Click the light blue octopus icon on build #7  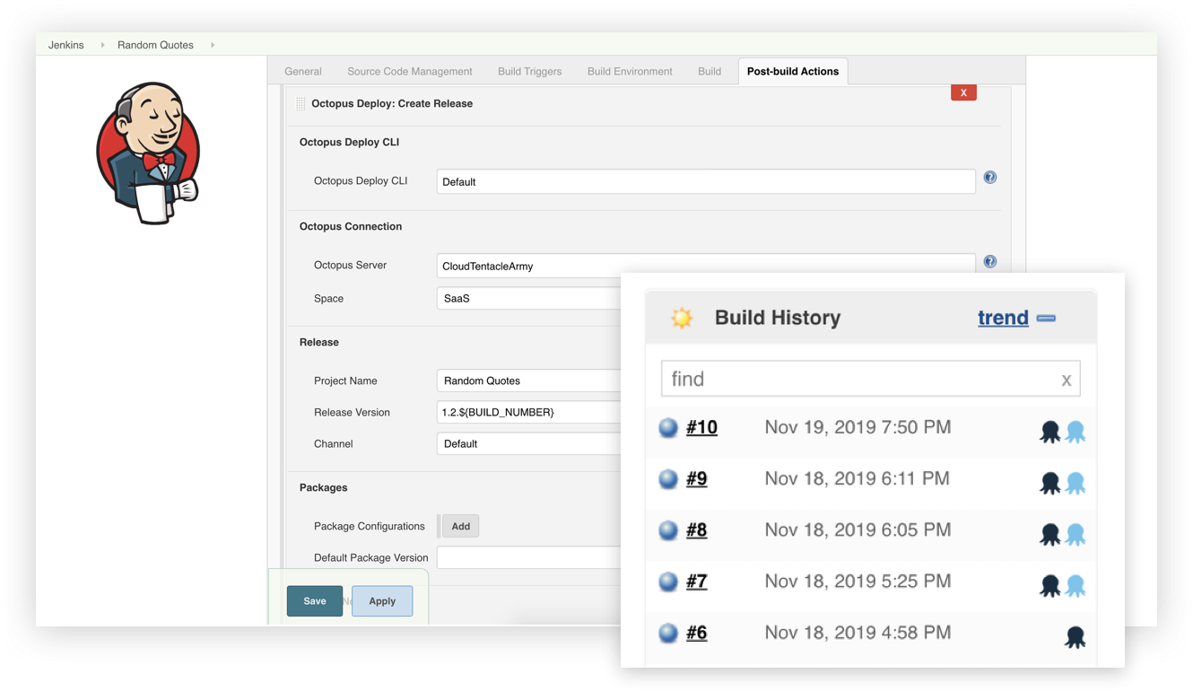click(x=1075, y=585)
